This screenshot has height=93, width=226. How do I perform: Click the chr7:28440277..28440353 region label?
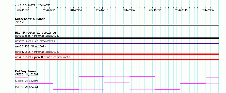[x=33, y=6]
